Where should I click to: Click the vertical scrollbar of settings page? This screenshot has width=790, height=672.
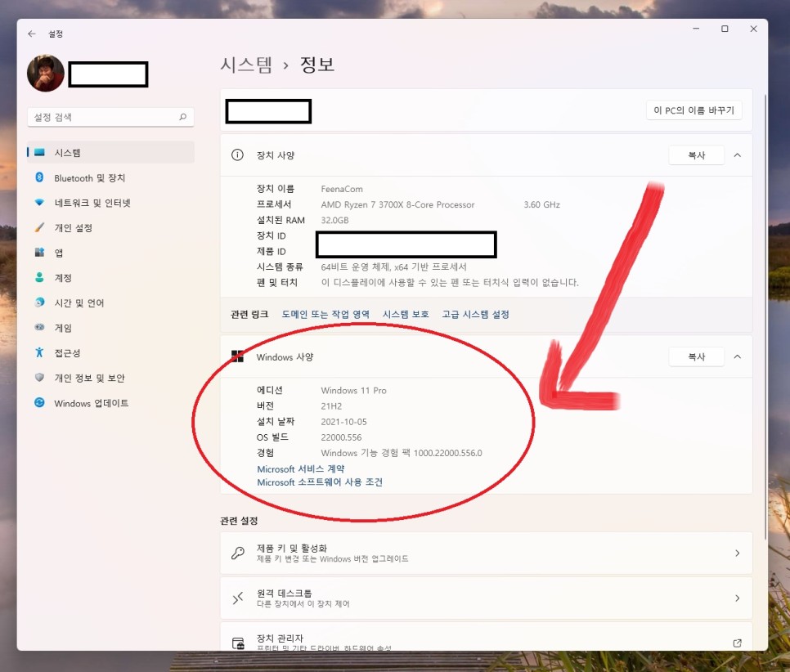pyautogui.click(x=765, y=317)
